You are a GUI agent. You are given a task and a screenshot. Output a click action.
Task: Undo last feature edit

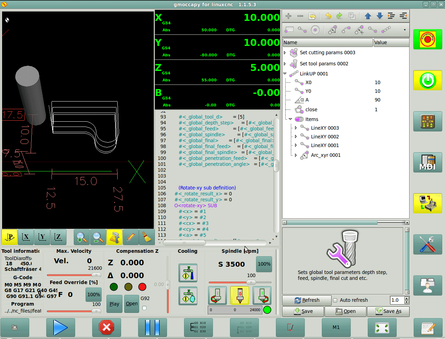328,16
